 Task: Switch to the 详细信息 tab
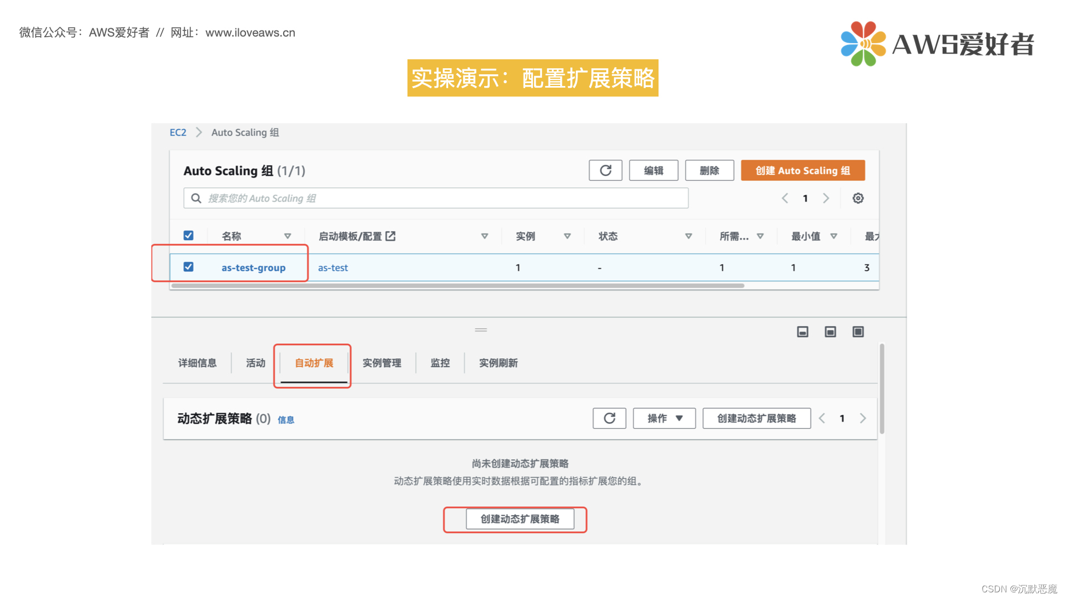point(197,363)
